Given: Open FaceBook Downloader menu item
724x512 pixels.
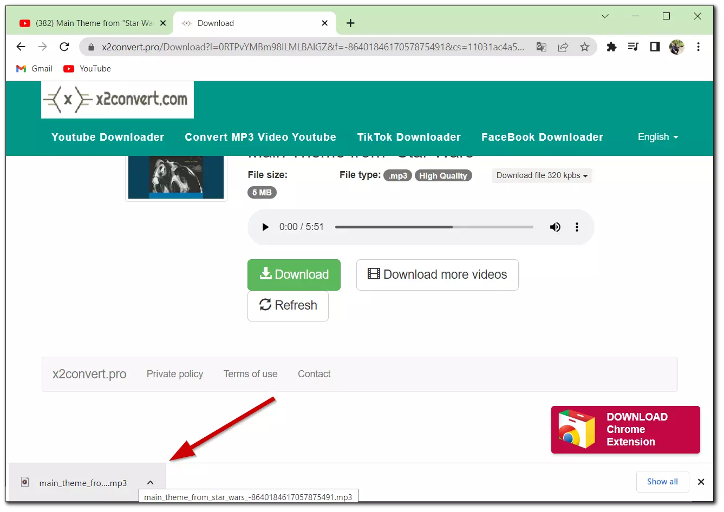Looking at the screenshot, I should [x=542, y=137].
